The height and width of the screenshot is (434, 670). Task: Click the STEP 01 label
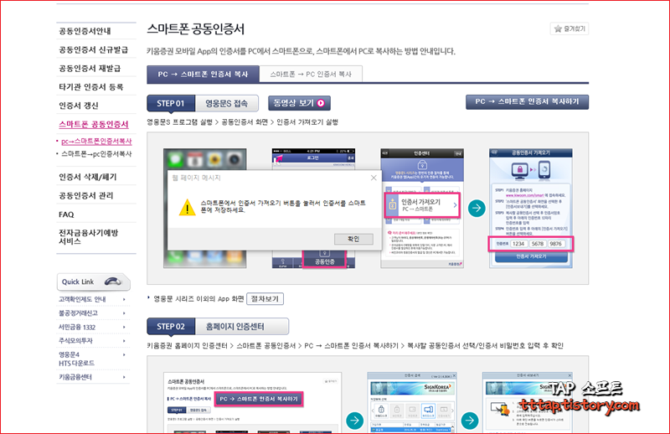[171, 104]
